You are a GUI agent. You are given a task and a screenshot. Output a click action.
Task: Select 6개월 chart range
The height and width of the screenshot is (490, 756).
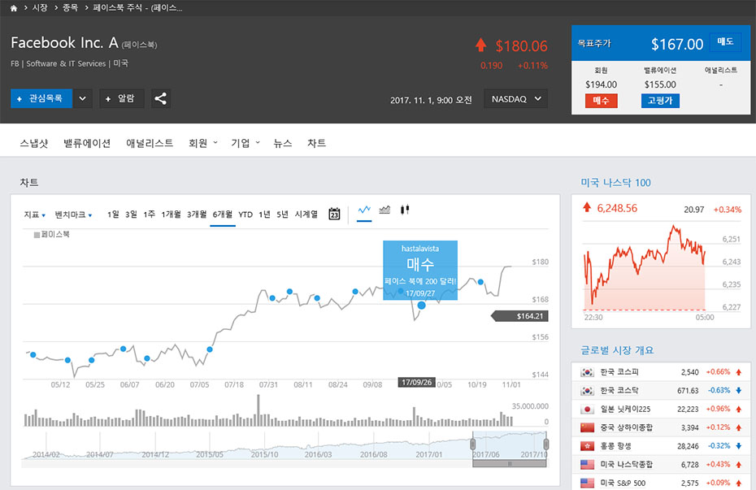tap(223, 215)
